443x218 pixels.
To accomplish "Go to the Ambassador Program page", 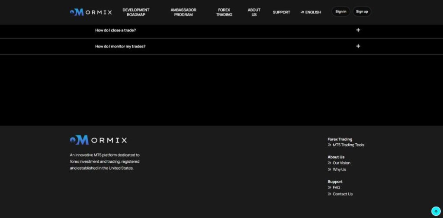I will coord(183,12).
